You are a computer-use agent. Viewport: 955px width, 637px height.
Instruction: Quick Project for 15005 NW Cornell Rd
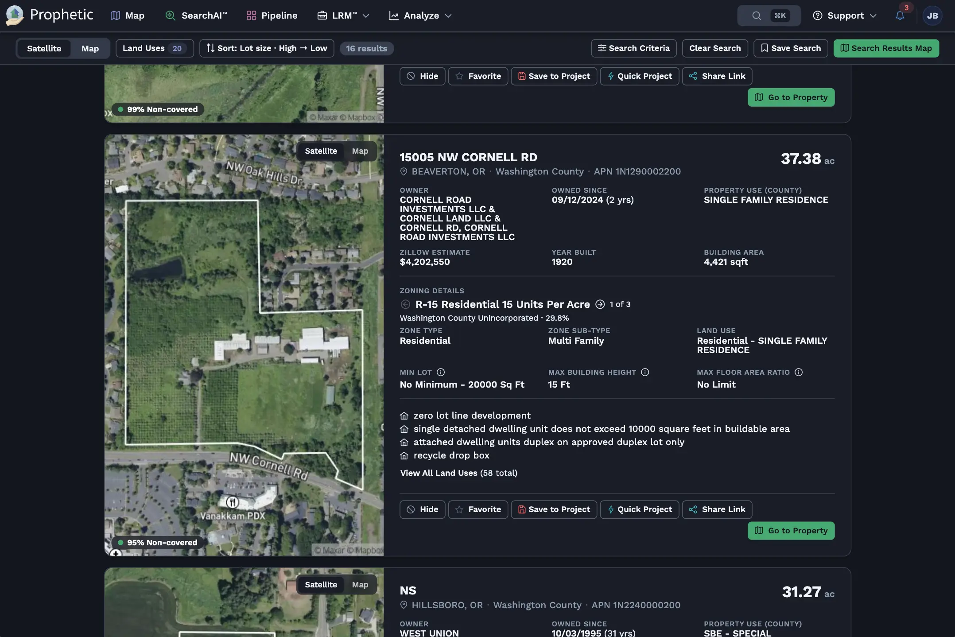pos(639,509)
